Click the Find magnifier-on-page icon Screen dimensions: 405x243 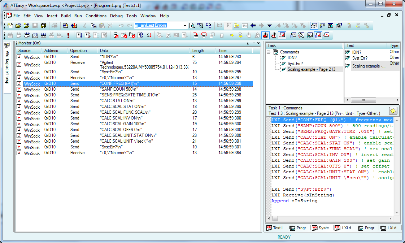click(x=192, y=25)
